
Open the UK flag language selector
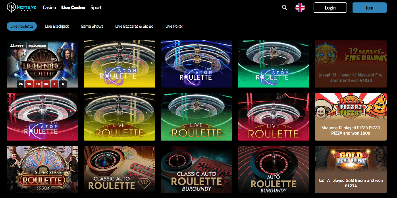point(300,8)
